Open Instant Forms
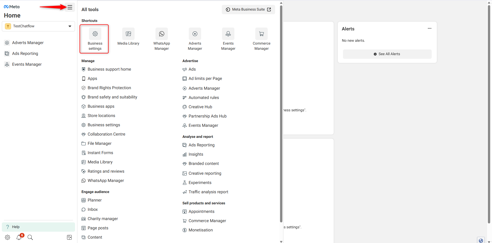 click(97, 153)
